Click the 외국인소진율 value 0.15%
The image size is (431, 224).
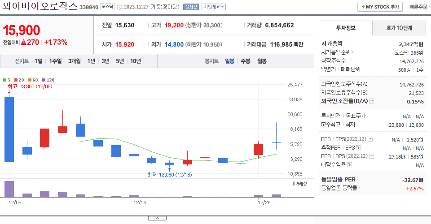pos(415,102)
